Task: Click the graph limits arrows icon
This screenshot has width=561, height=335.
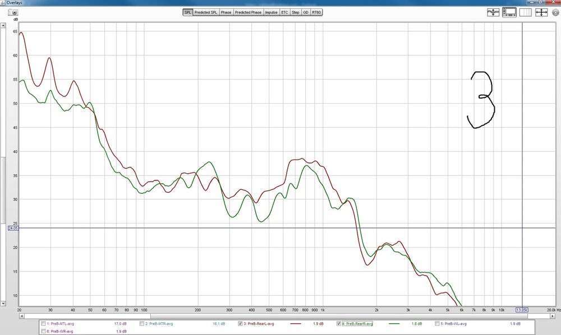Action: (x=541, y=12)
